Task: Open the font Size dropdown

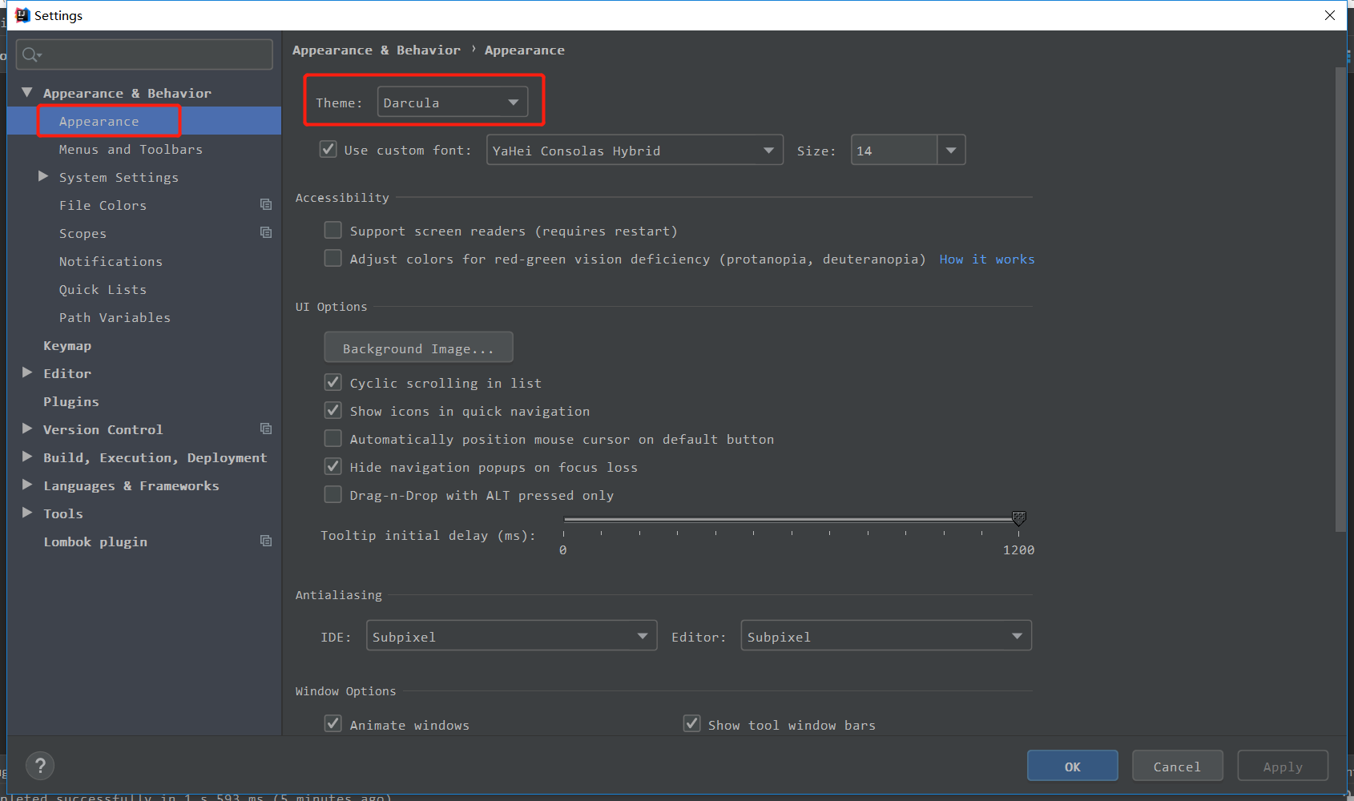Action: coord(951,150)
